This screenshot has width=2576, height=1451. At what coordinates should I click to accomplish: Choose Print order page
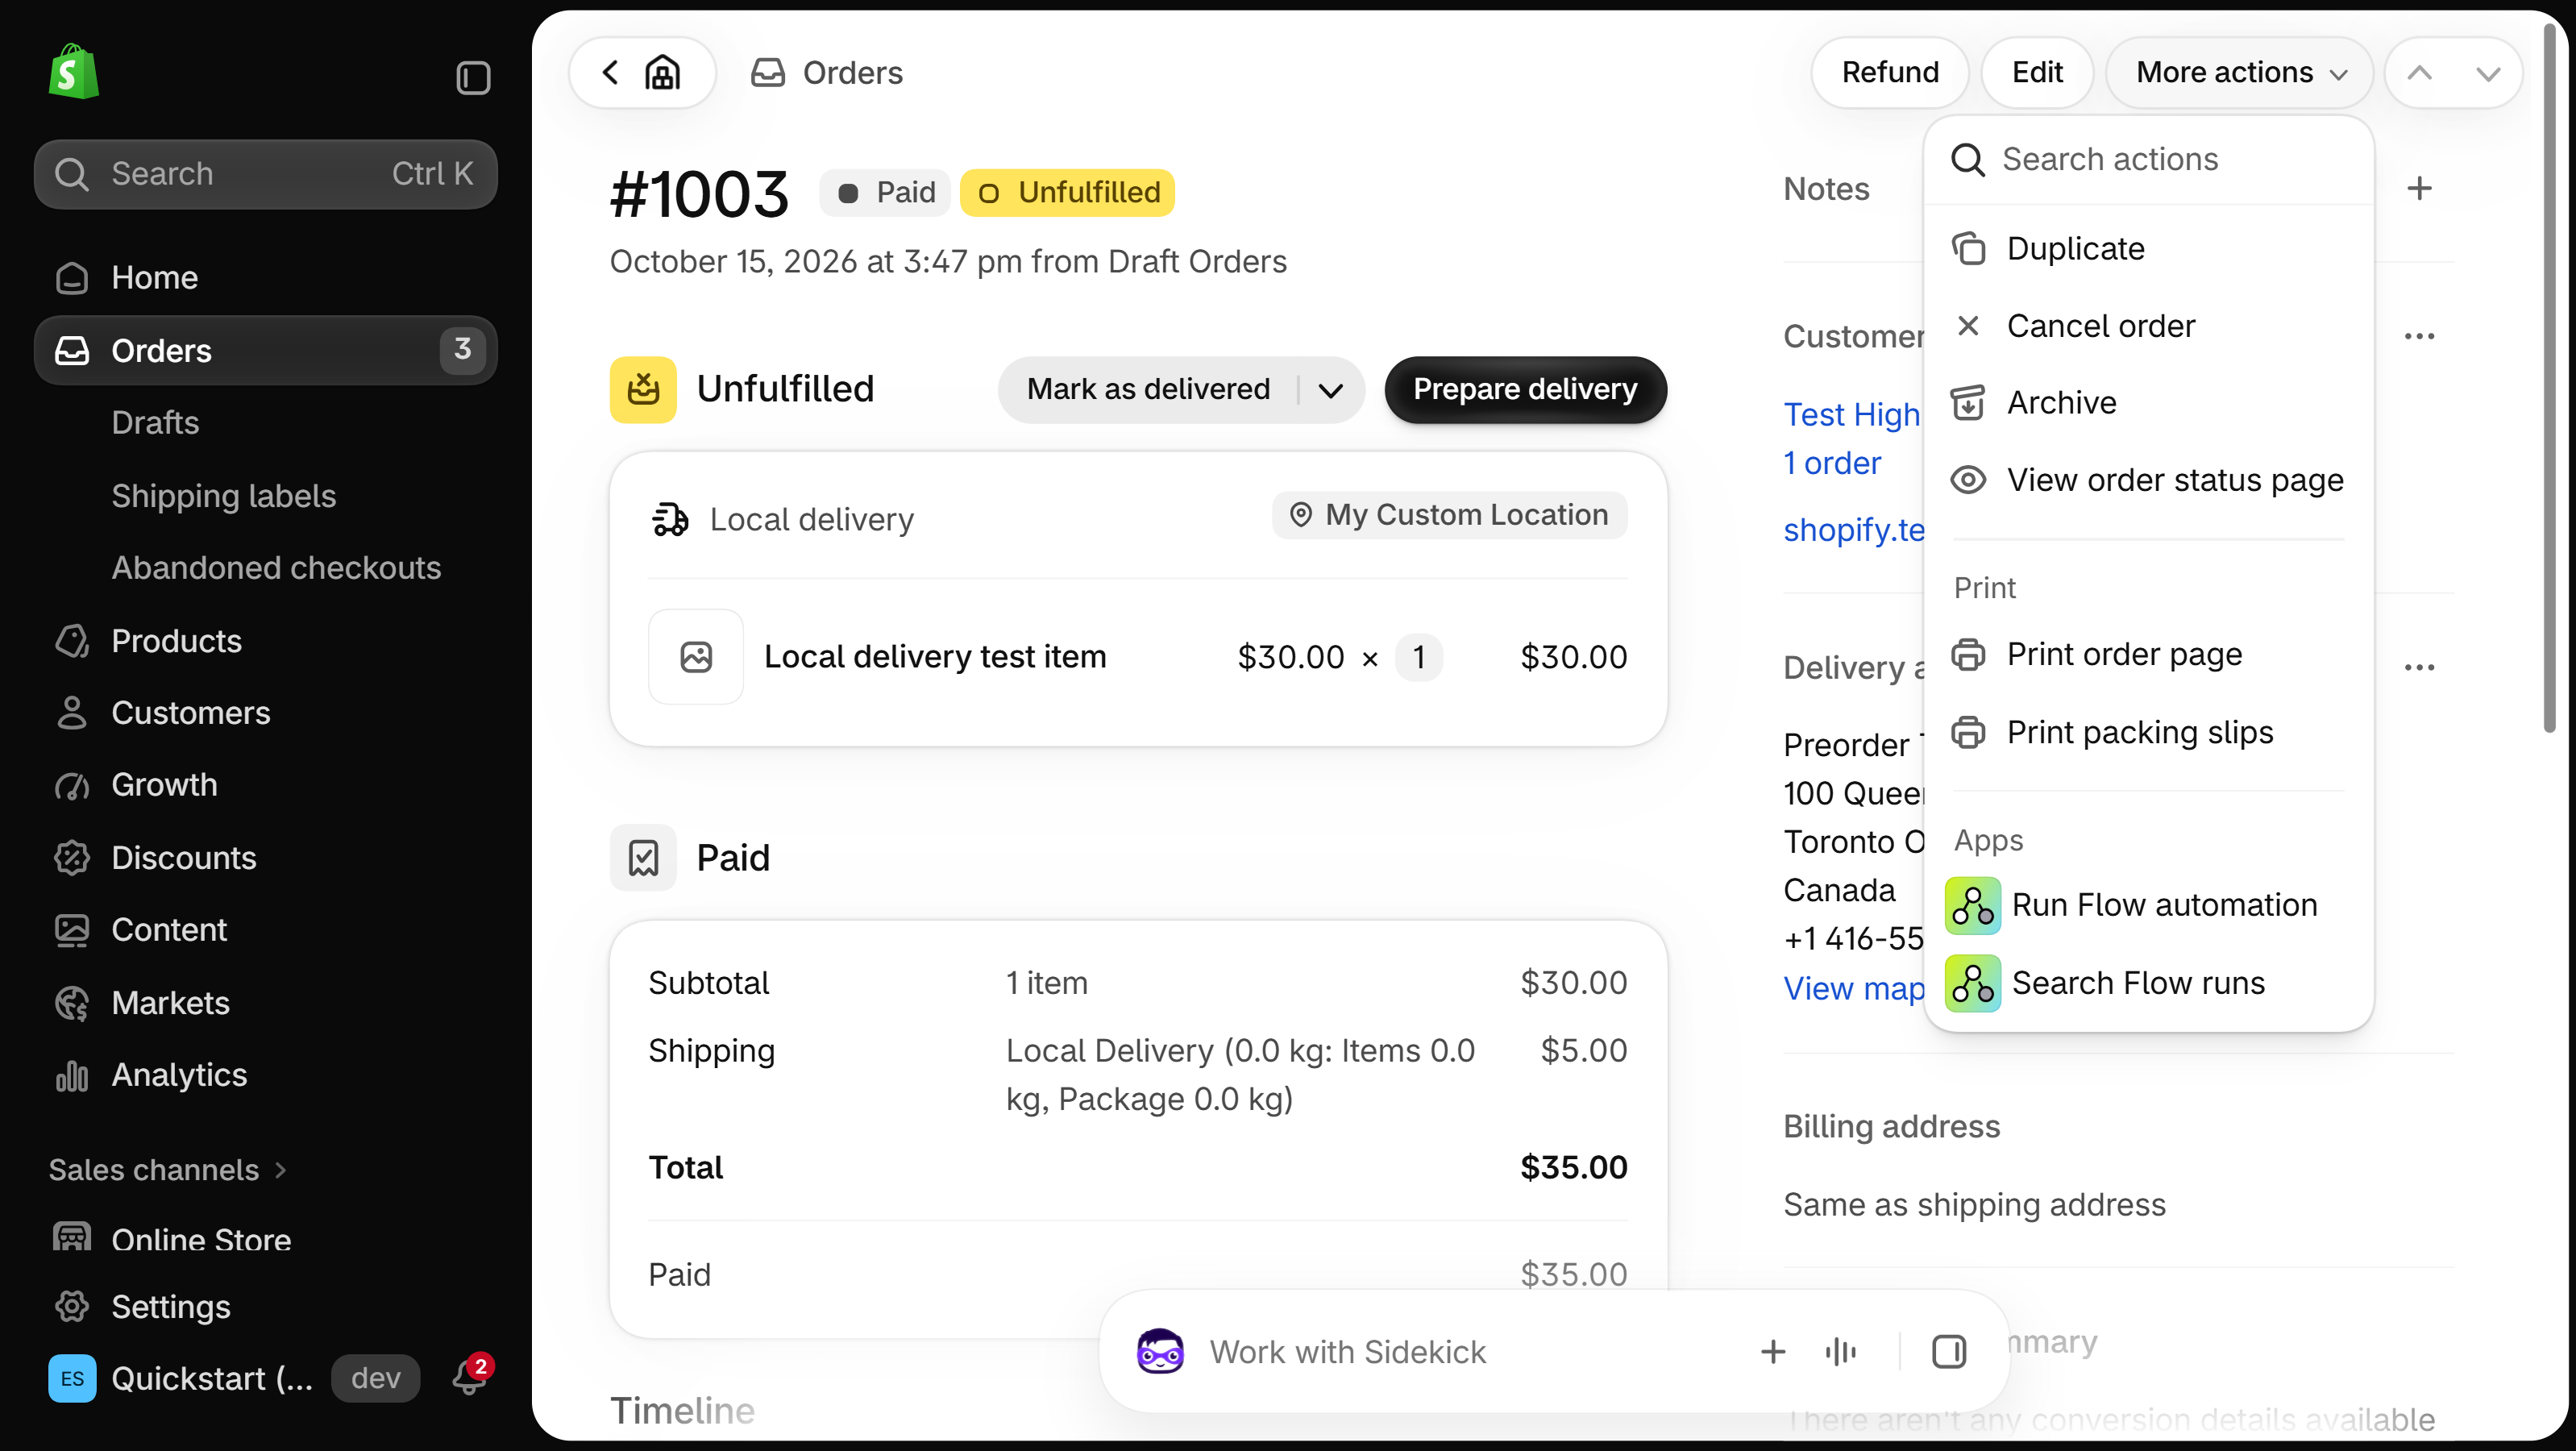click(2148, 654)
